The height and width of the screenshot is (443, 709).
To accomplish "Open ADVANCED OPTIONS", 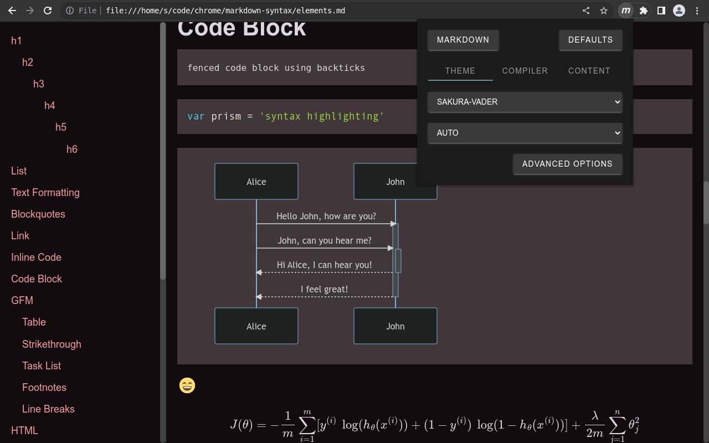I will click(567, 164).
